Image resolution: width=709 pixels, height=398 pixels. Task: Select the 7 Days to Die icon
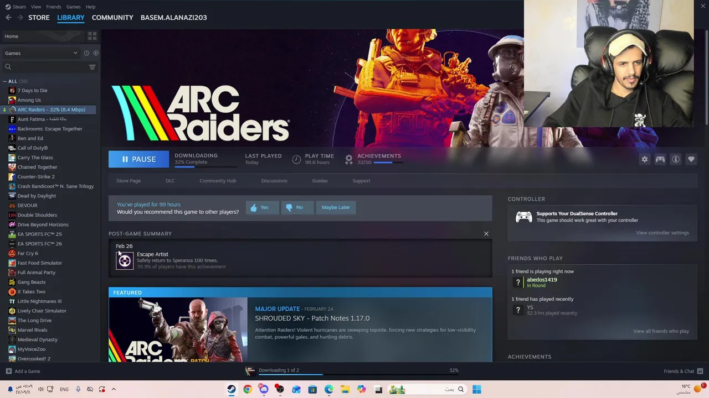click(x=12, y=90)
